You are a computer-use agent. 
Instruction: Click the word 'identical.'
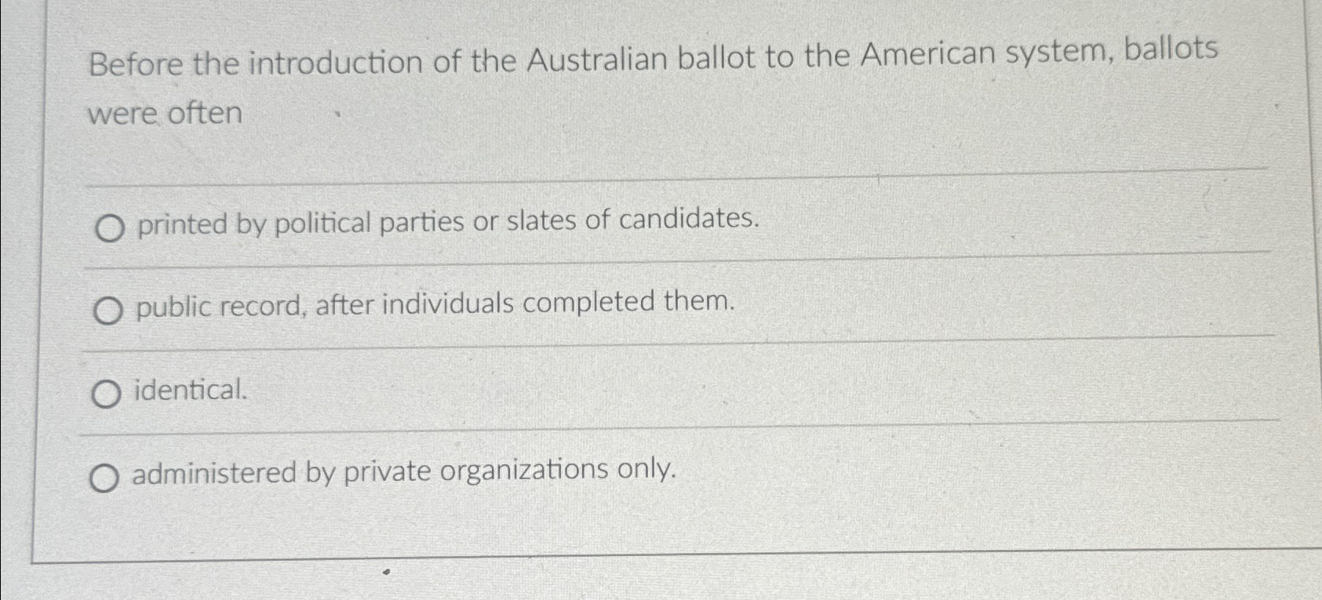pyautogui.click(x=188, y=391)
